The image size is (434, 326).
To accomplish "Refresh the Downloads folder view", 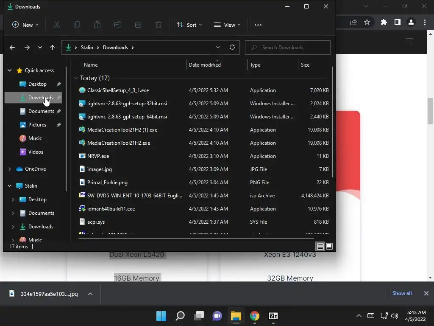I will click(x=232, y=47).
